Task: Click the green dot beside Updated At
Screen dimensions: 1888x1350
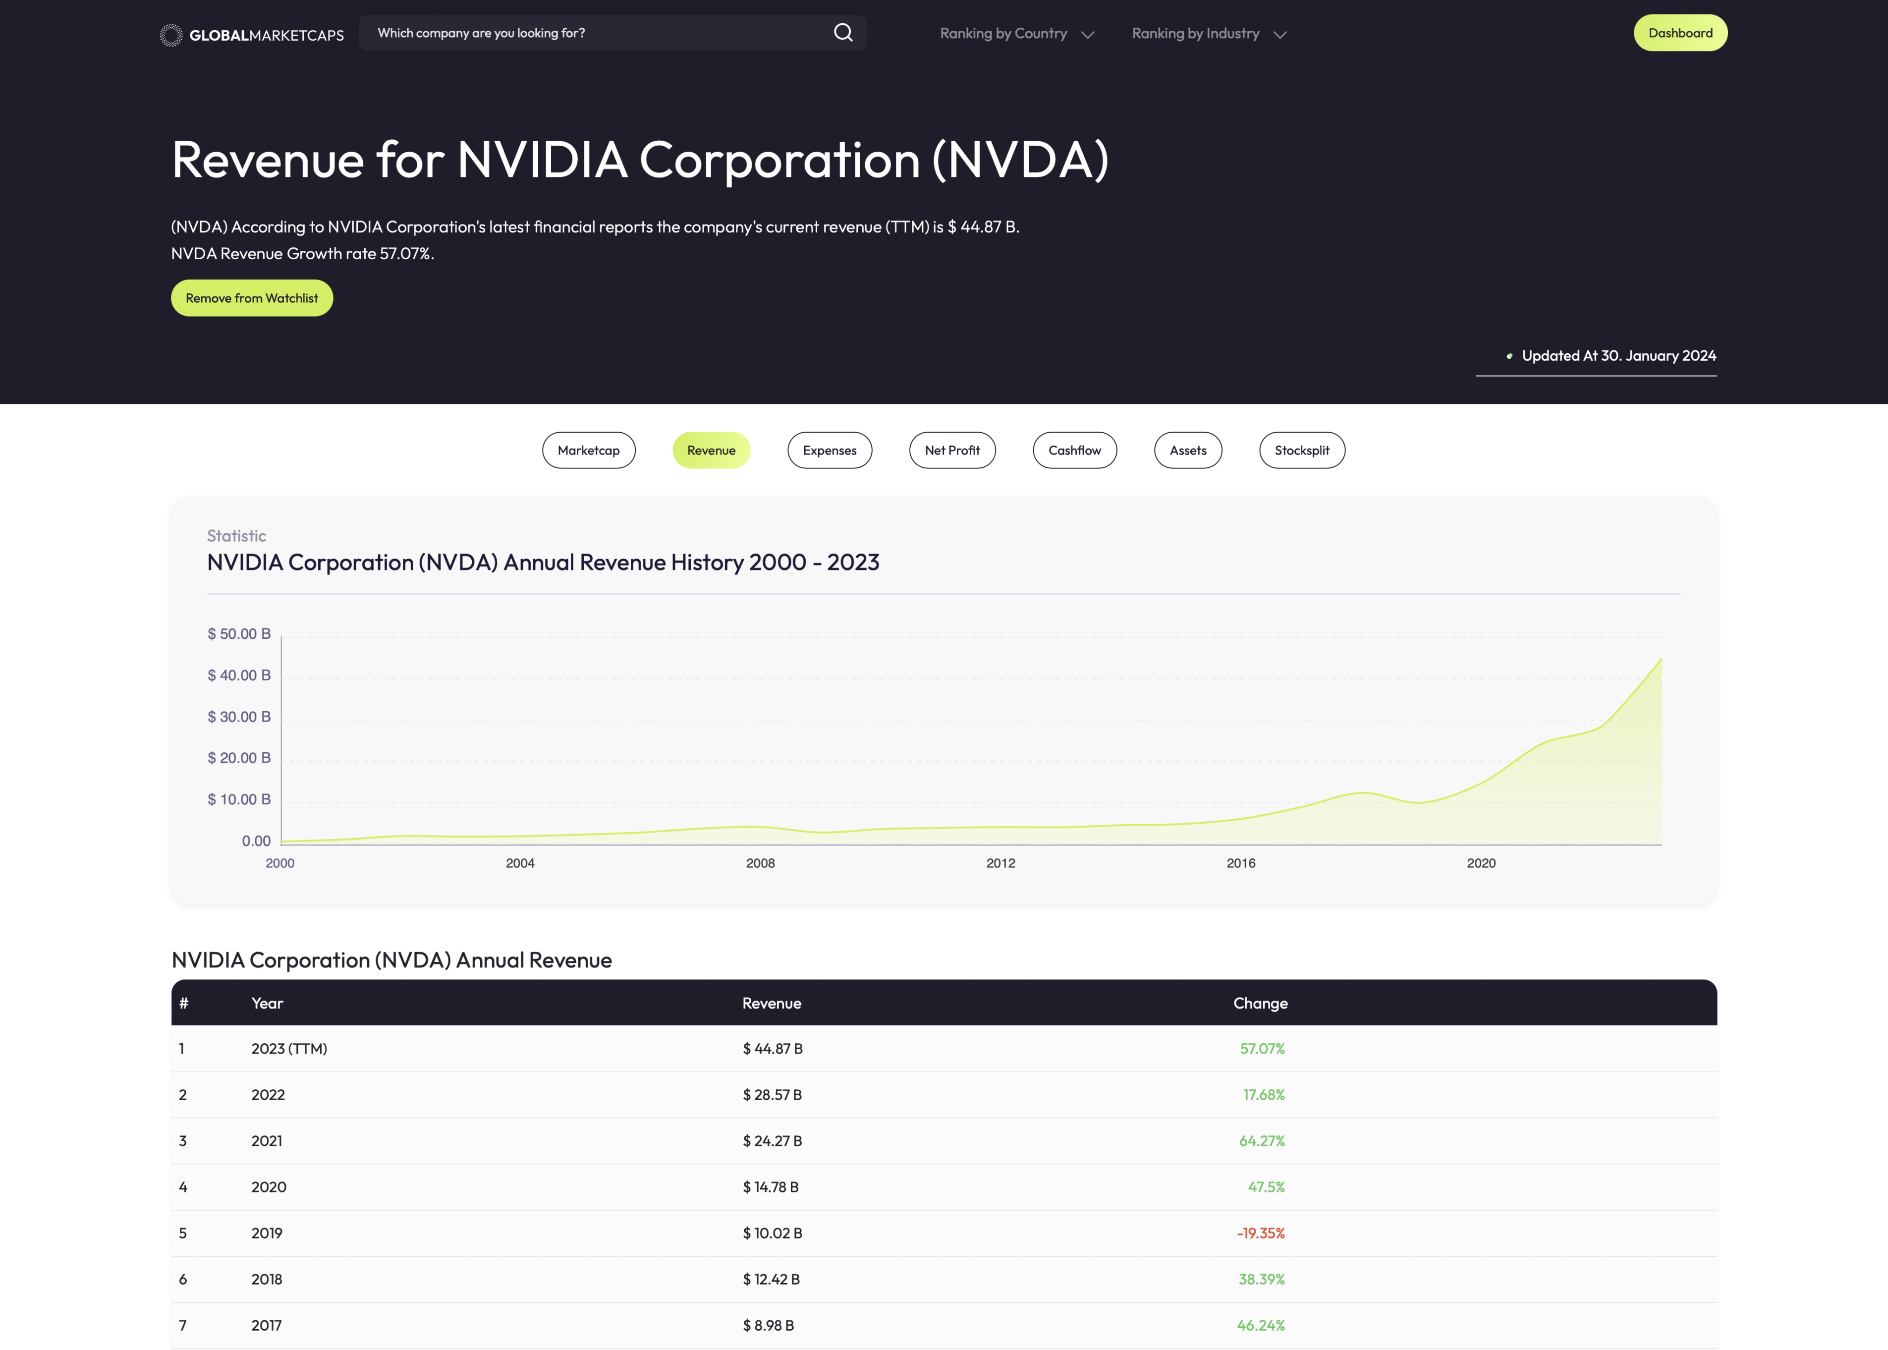Action: (x=1509, y=356)
